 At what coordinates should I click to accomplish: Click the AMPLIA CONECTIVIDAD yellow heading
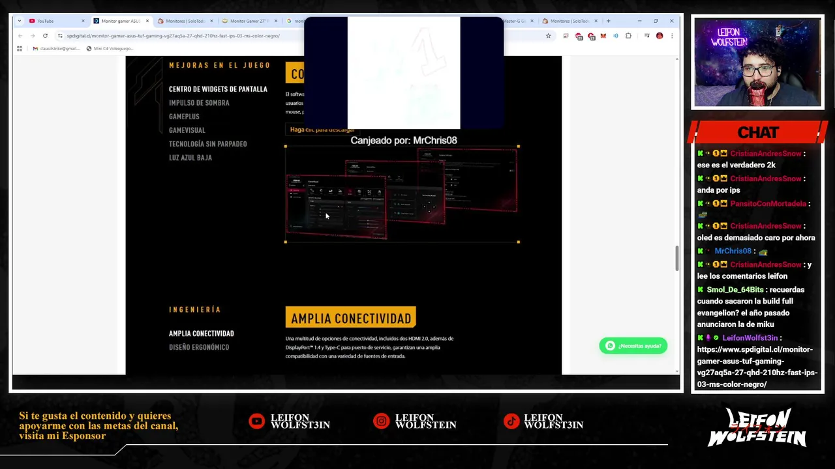(351, 318)
